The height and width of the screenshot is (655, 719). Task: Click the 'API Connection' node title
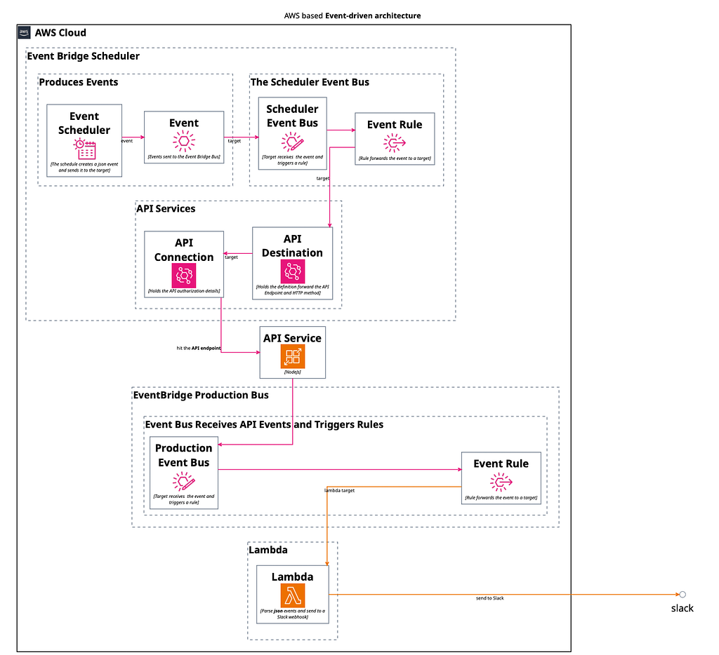[184, 250]
